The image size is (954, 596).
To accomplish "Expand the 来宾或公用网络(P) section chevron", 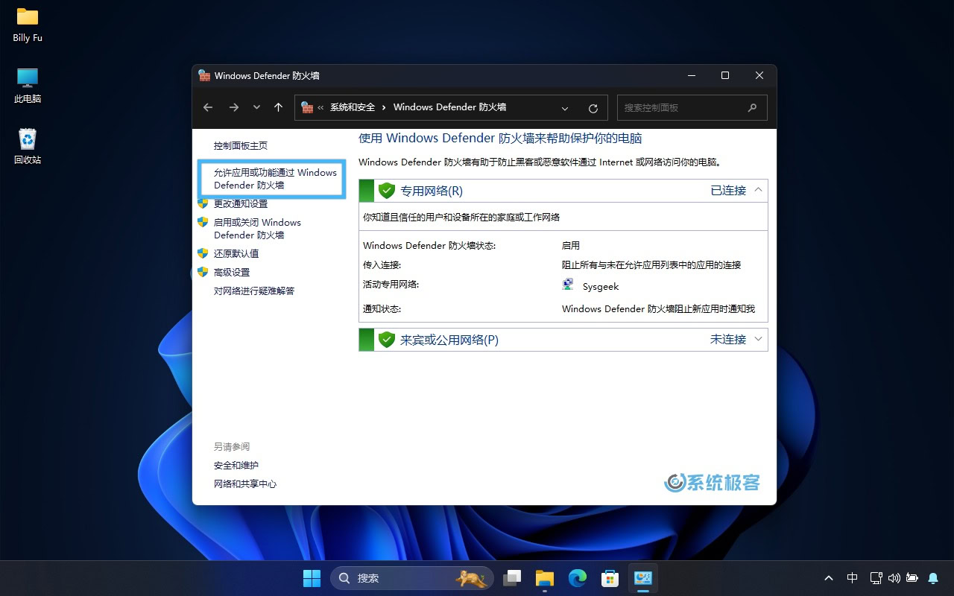I will pyautogui.click(x=758, y=339).
